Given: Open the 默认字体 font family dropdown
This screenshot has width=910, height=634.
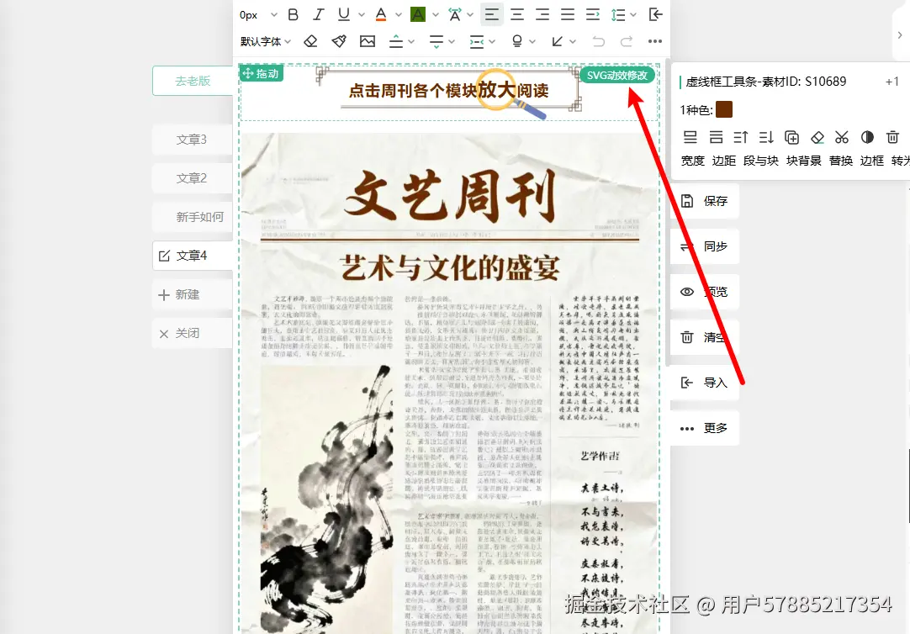Looking at the screenshot, I should tap(266, 41).
